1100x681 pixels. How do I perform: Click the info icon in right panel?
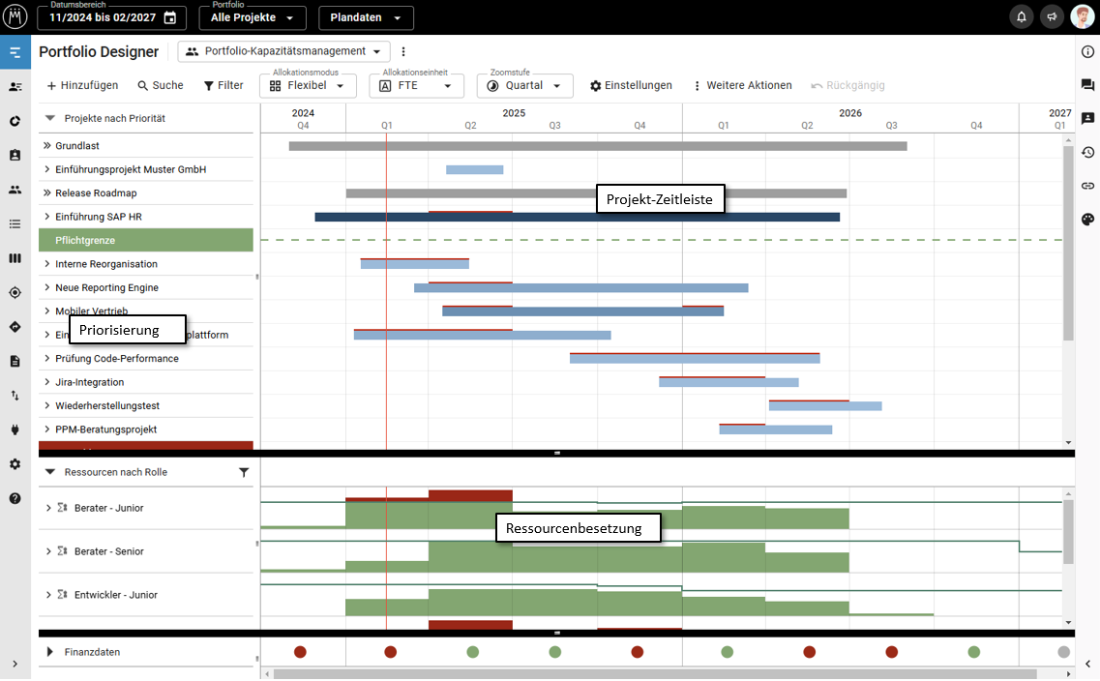pos(1087,51)
